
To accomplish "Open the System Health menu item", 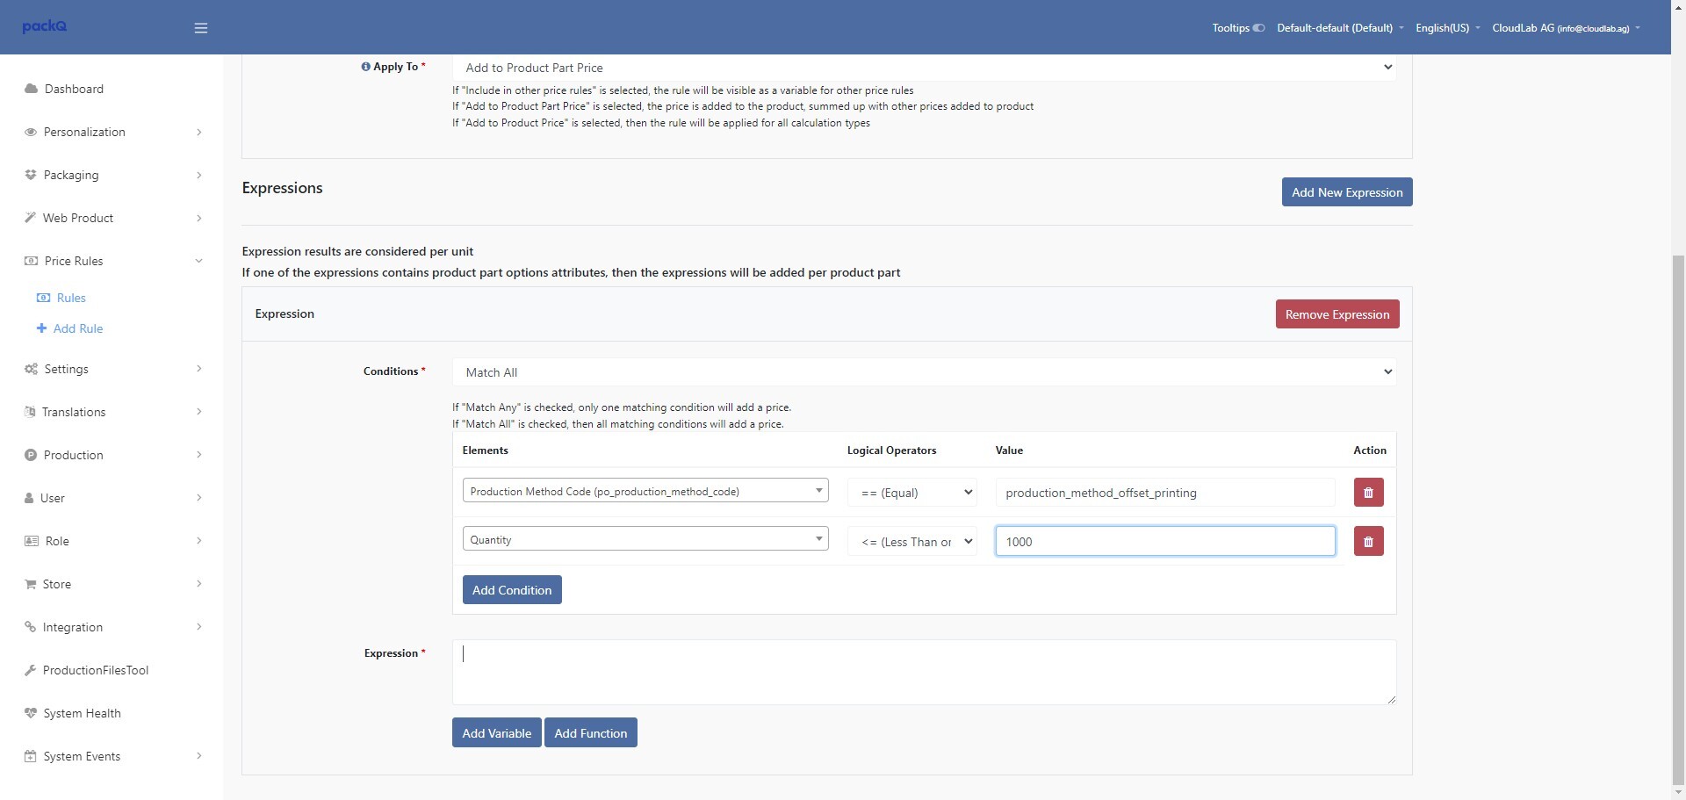I will tap(83, 713).
